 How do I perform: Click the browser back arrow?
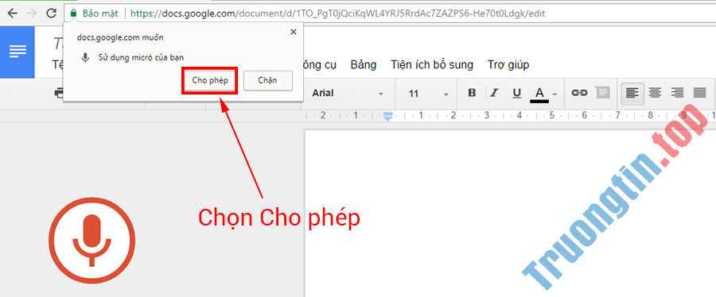[12, 13]
